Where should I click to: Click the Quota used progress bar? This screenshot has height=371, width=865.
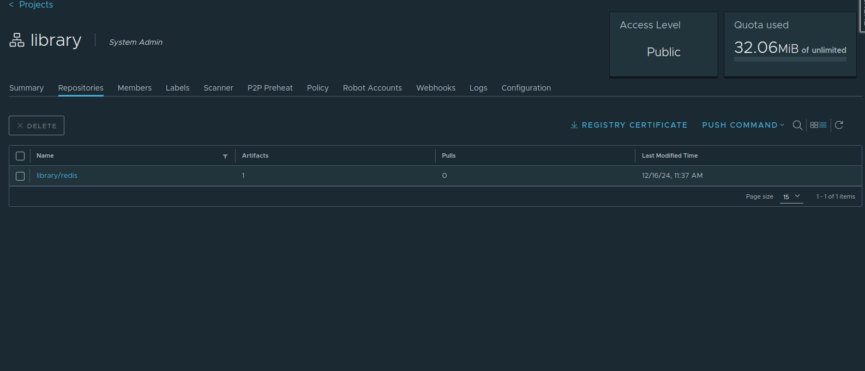[x=790, y=59]
